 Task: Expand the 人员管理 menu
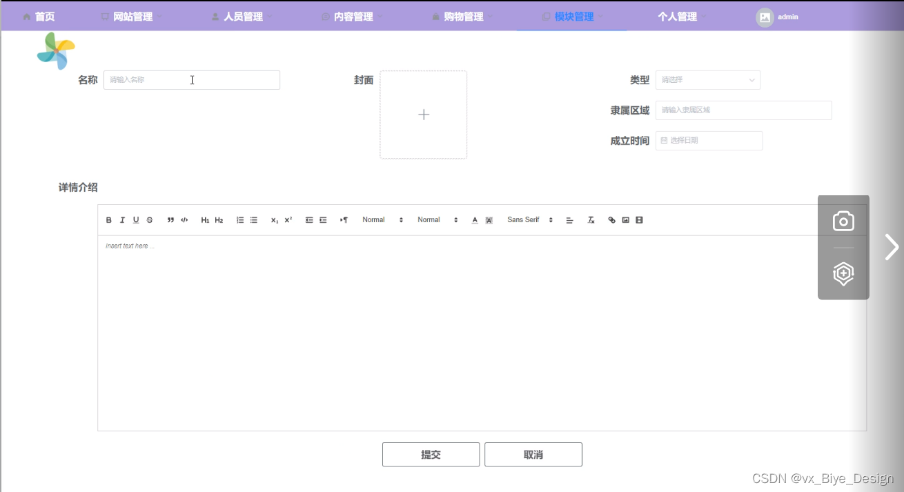[242, 17]
